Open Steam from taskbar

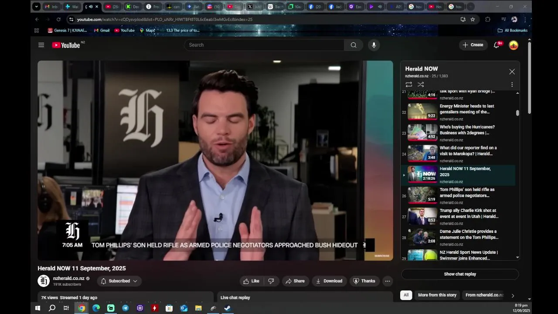pyautogui.click(x=228, y=308)
